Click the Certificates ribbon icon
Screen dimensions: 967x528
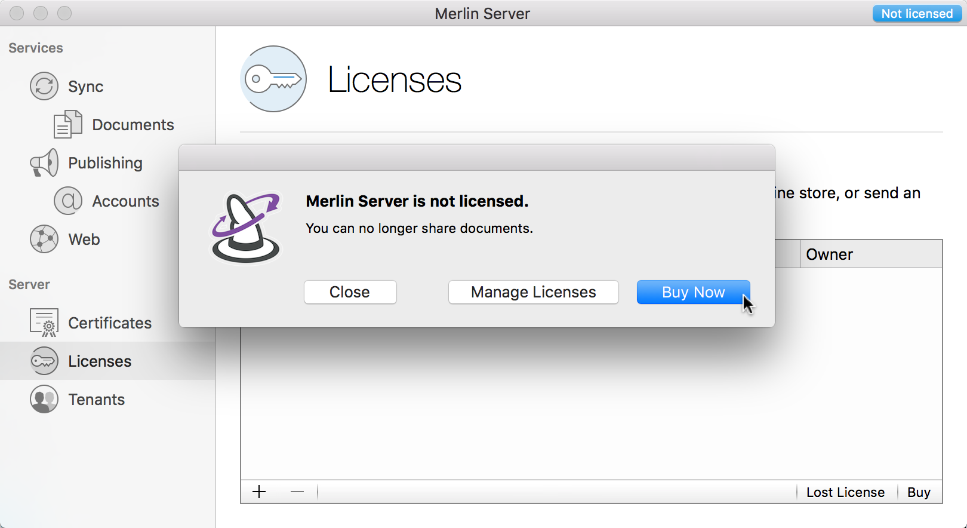point(44,323)
